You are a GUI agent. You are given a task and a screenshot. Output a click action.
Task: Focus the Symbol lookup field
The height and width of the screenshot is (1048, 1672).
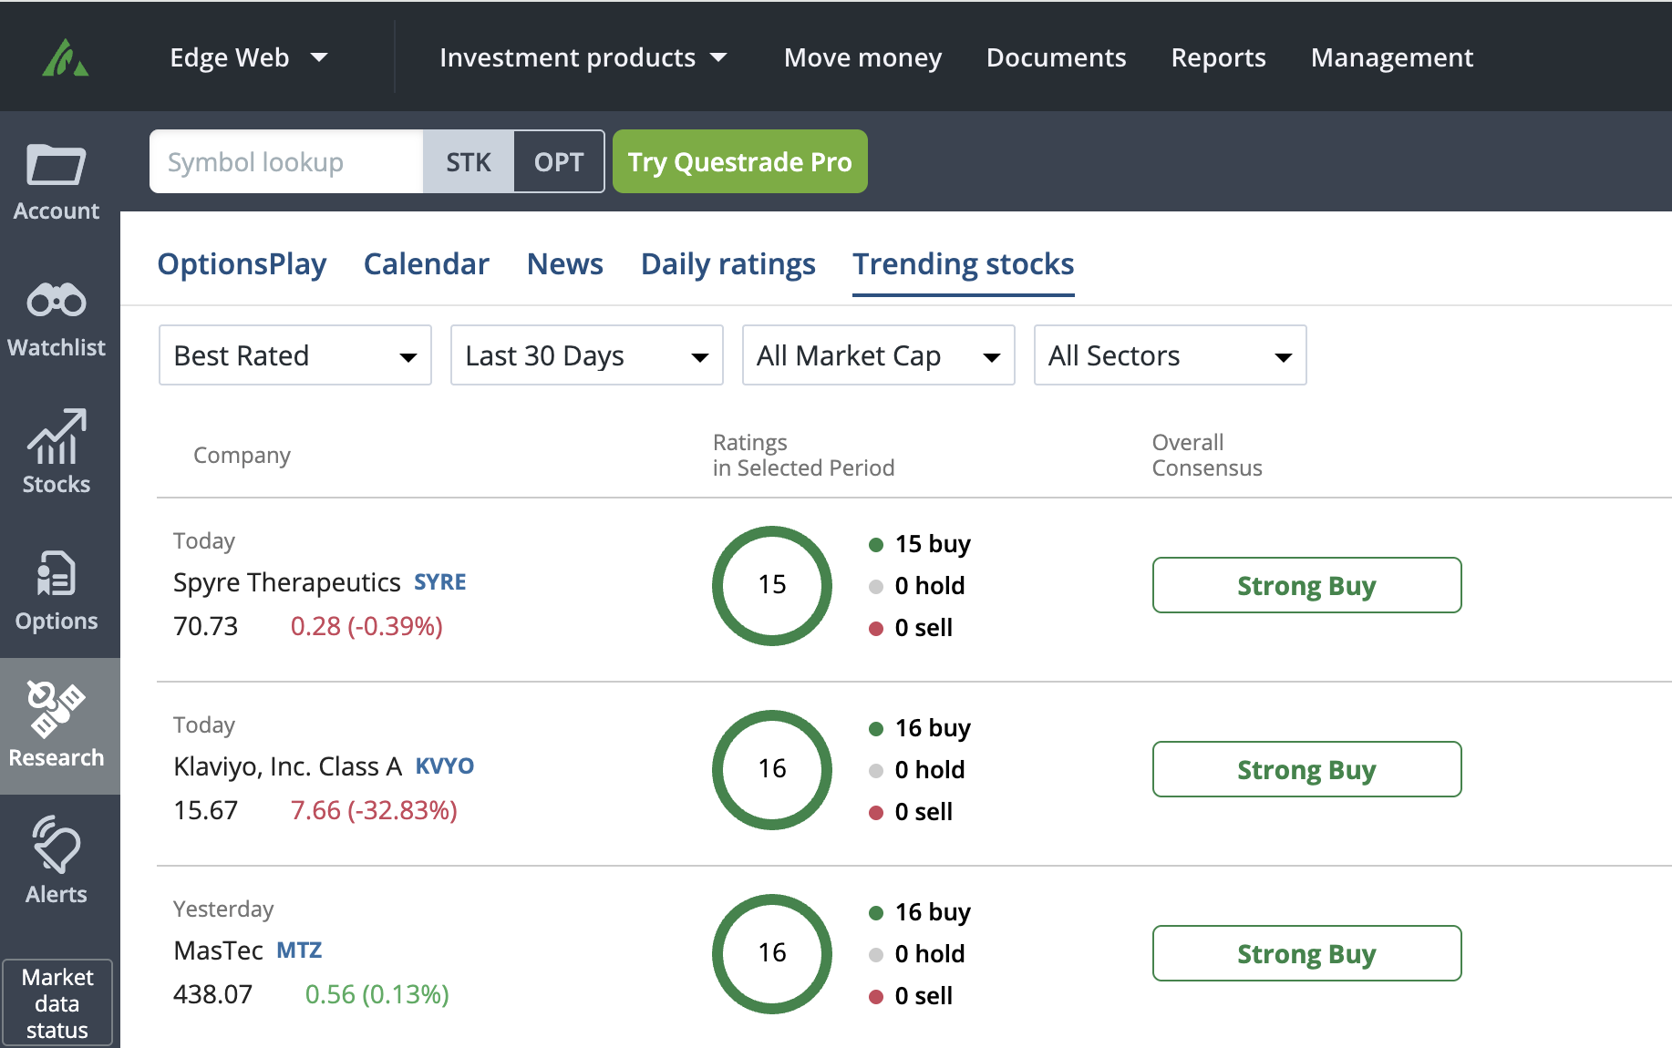[x=286, y=161]
